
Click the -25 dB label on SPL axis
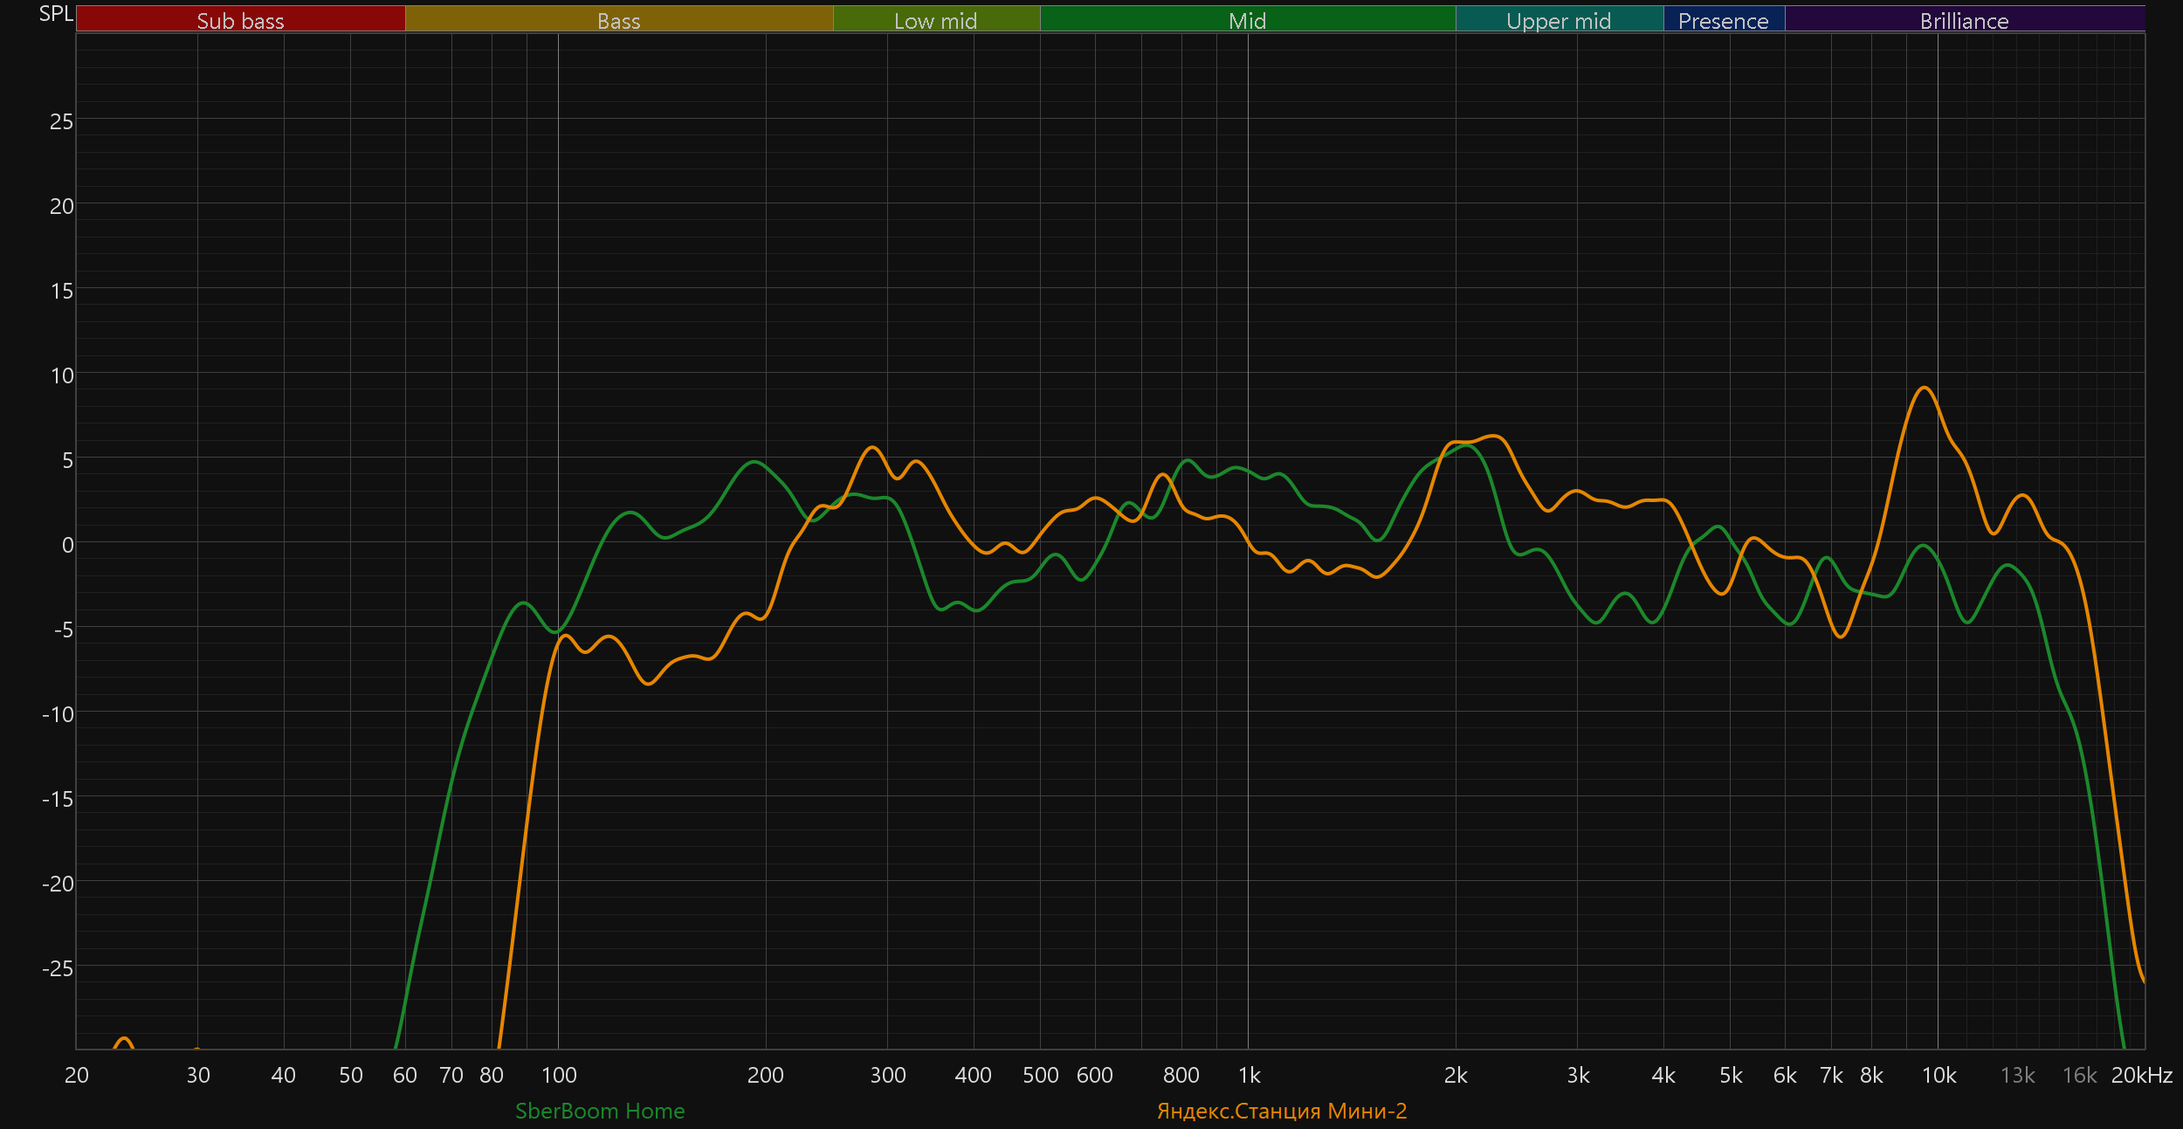pyautogui.click(x=58, y=968)
